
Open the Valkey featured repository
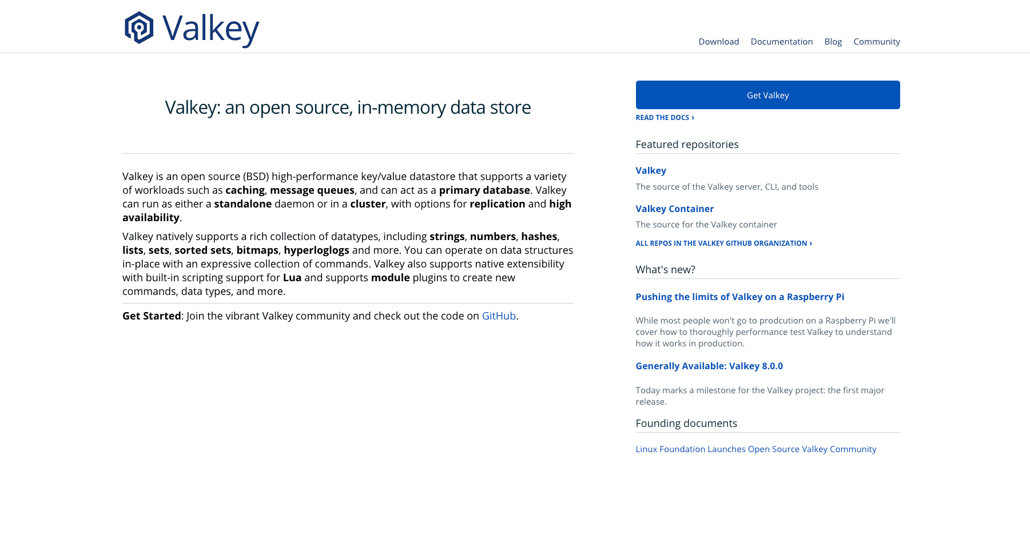pyautogui.click(x=651, y=170)
